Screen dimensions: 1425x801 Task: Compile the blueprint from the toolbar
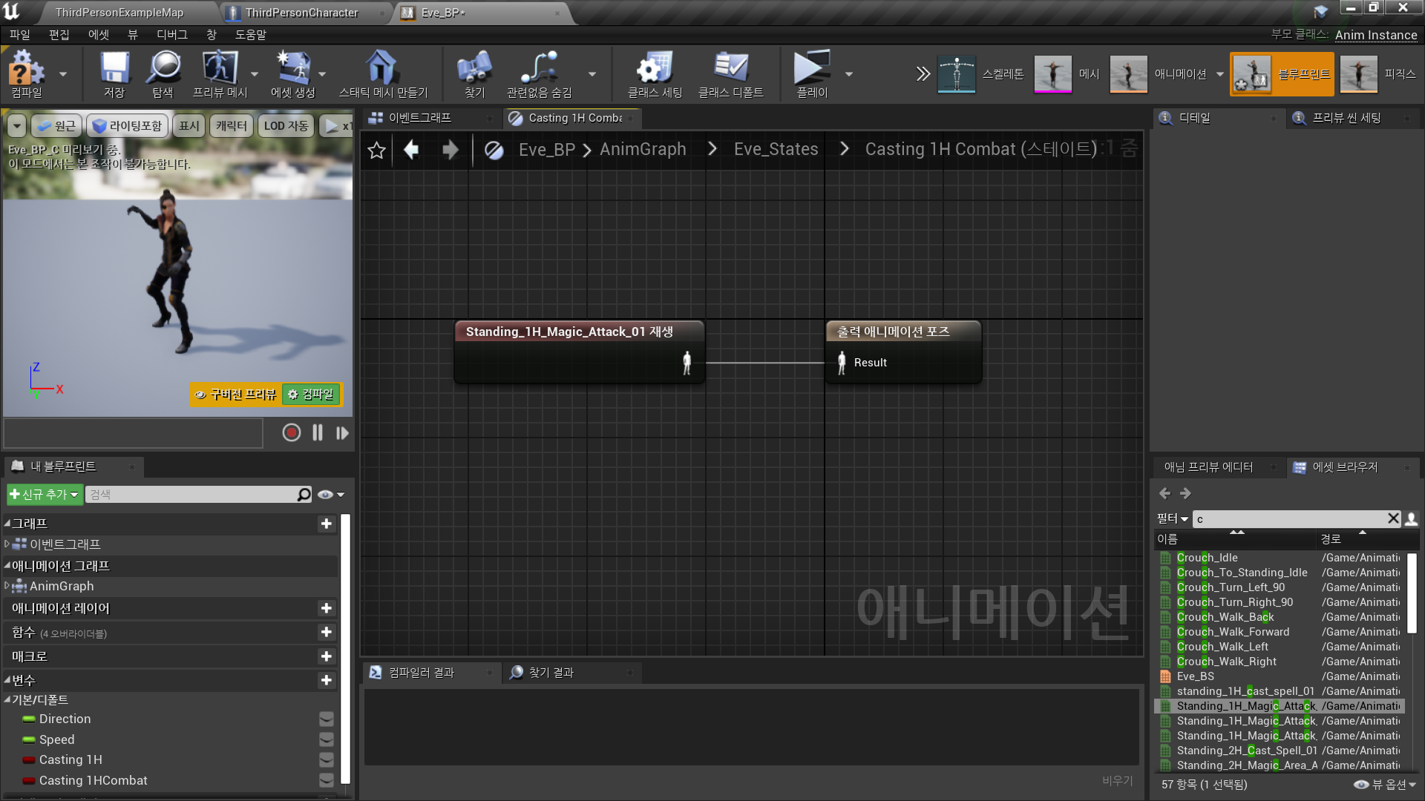(27, 73)
